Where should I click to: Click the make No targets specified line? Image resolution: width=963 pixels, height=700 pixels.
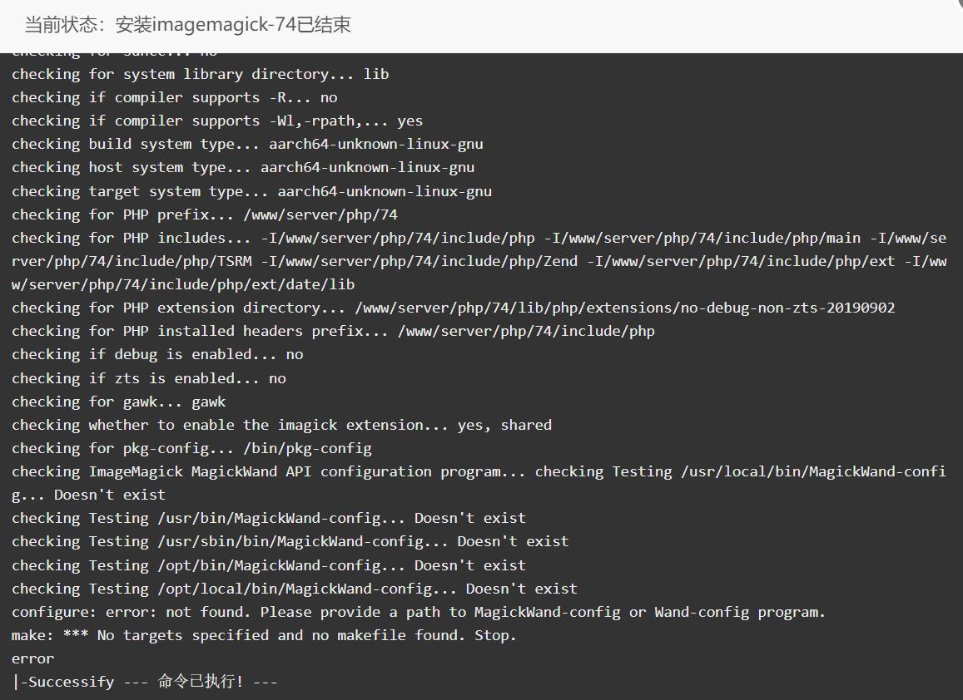point(264,636)
